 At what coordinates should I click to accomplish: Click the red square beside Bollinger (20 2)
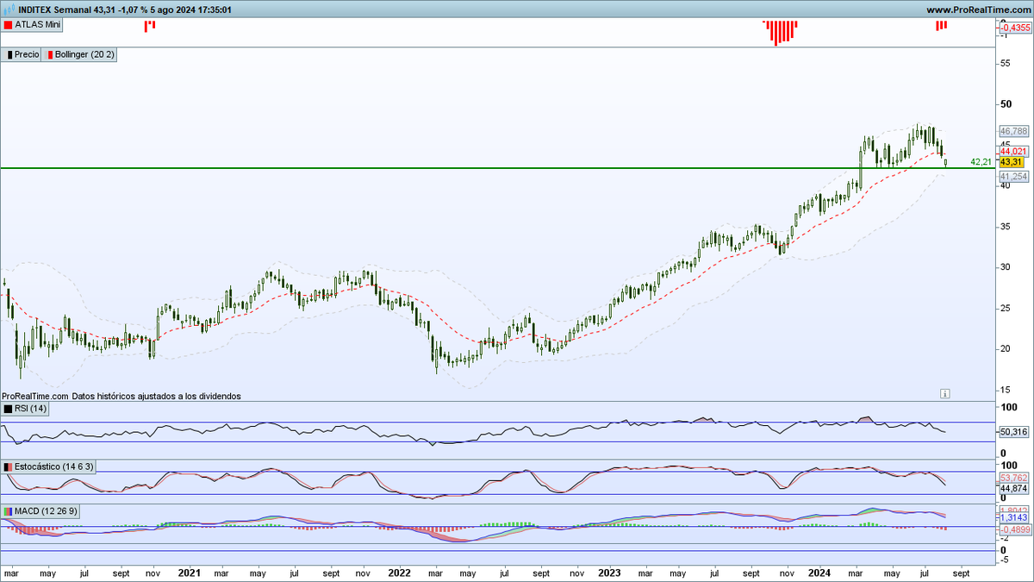49,54
